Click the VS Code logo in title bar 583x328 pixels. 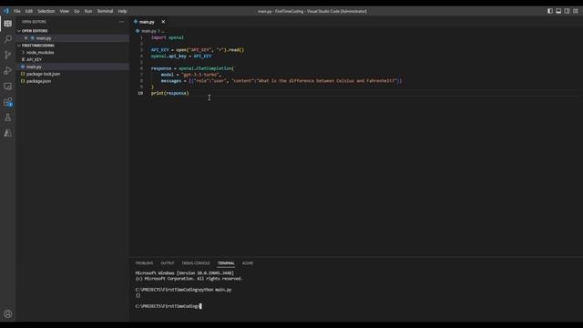[x=6, y=11]
